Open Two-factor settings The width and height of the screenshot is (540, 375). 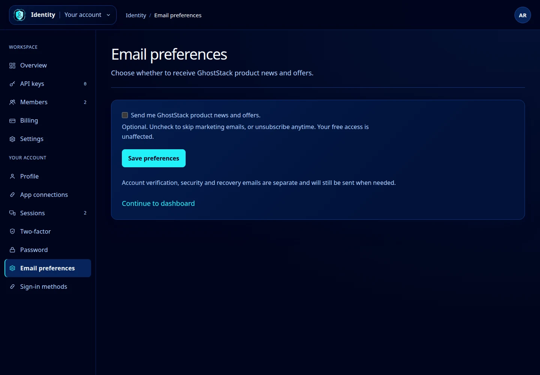click(48, 231)
